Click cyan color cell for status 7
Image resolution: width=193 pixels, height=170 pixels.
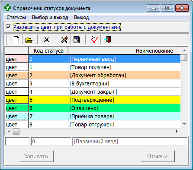(17, 116)
